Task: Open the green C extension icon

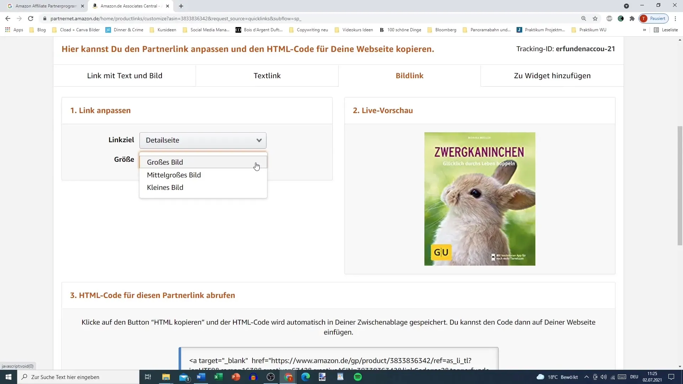Action: [x=621, y=18]
